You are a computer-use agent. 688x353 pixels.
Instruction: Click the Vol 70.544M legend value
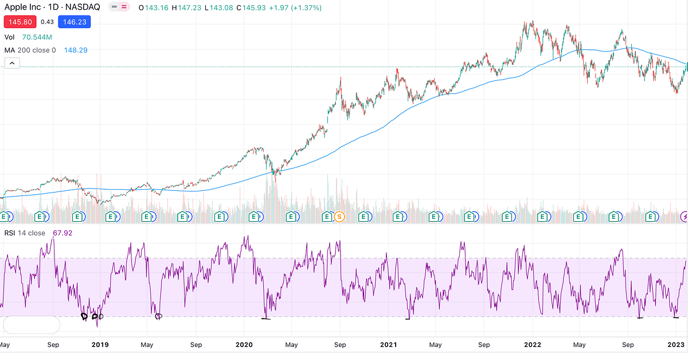coord(36,36)
